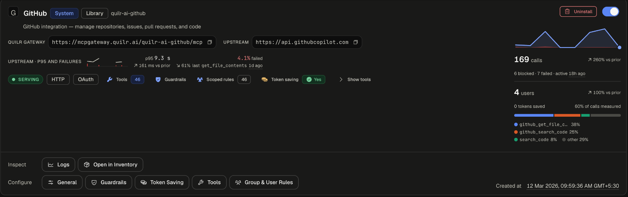Click the 260% vs prior trend
The height and width of the screenshot is (197, 628).
pos(604,60)
